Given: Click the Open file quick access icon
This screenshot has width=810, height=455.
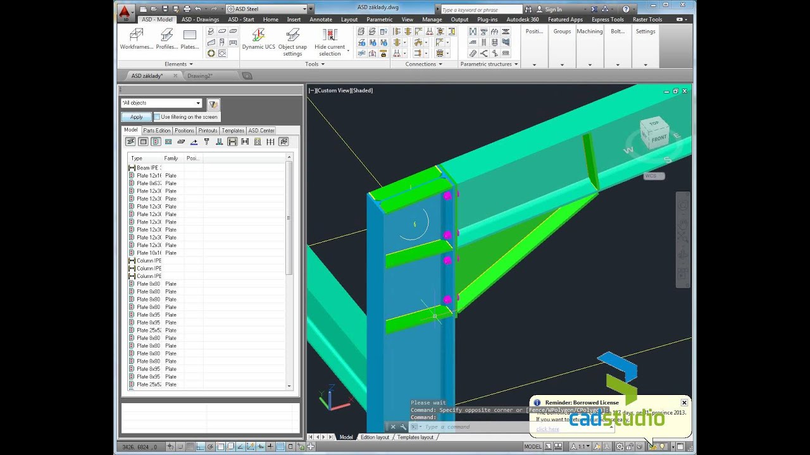Looking at the screenshot, I should (x=154, y=9).
